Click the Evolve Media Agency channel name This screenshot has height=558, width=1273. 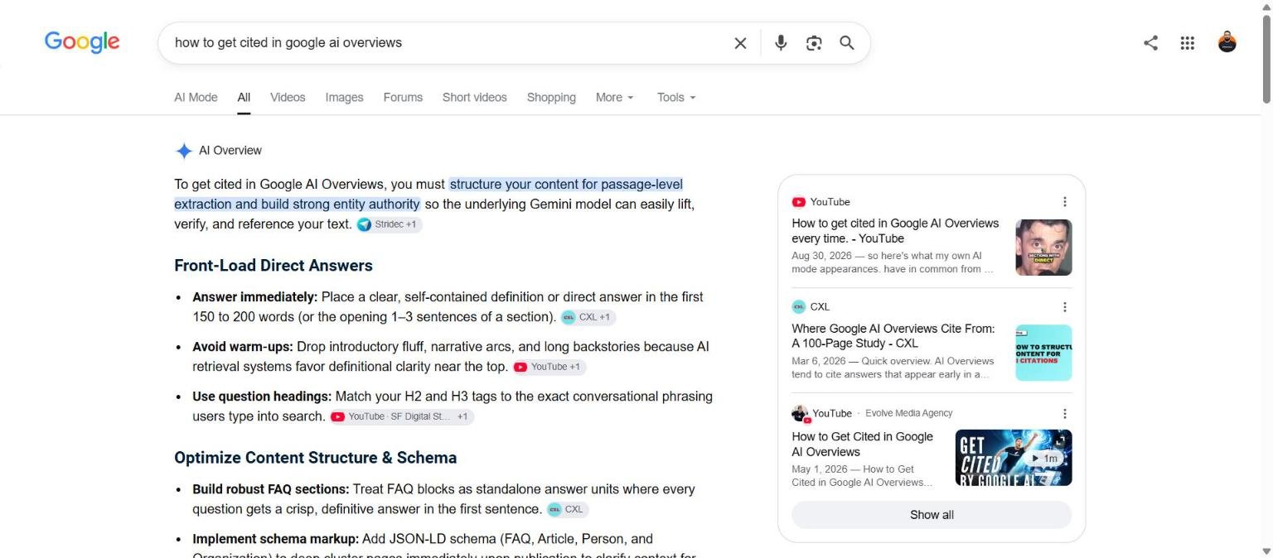909,413
